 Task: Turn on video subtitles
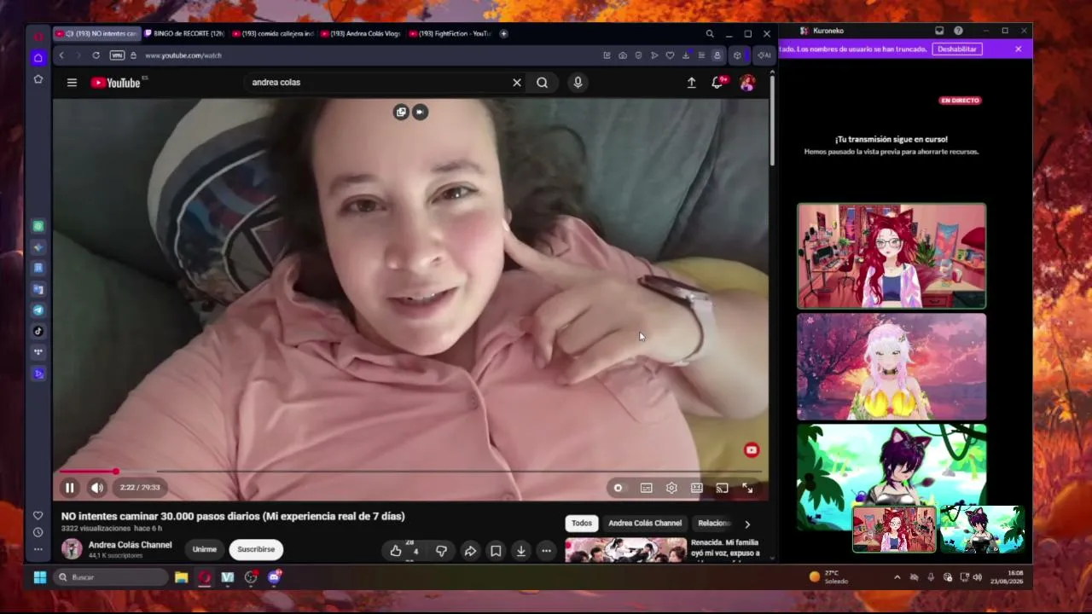[647, 488]
